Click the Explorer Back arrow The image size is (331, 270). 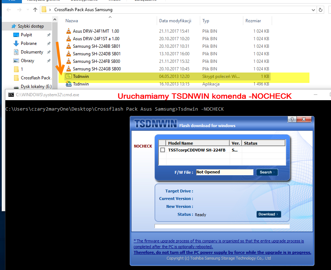tap(9, 10)
